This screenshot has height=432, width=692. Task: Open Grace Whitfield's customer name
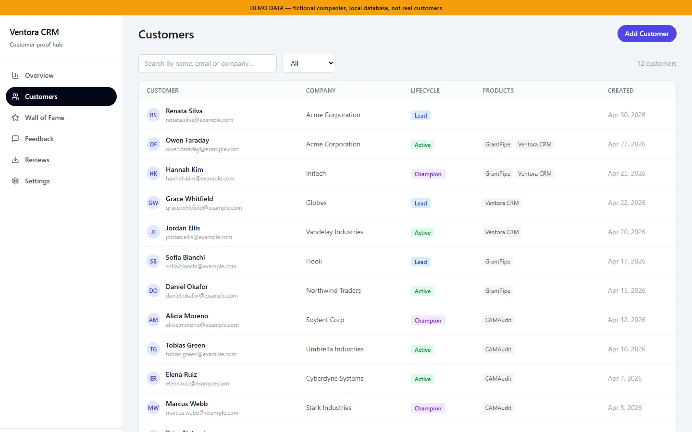click(x=189, y=199)
